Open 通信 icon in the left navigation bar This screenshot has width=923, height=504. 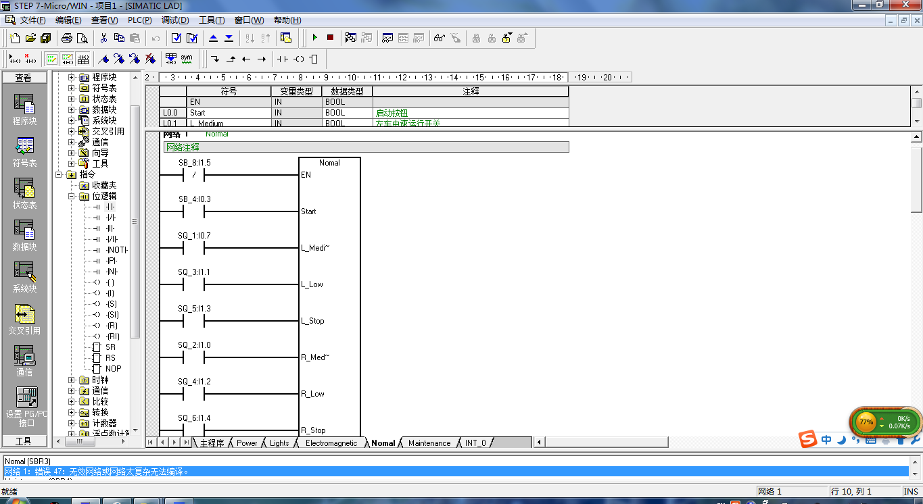[x=24, y=361]
